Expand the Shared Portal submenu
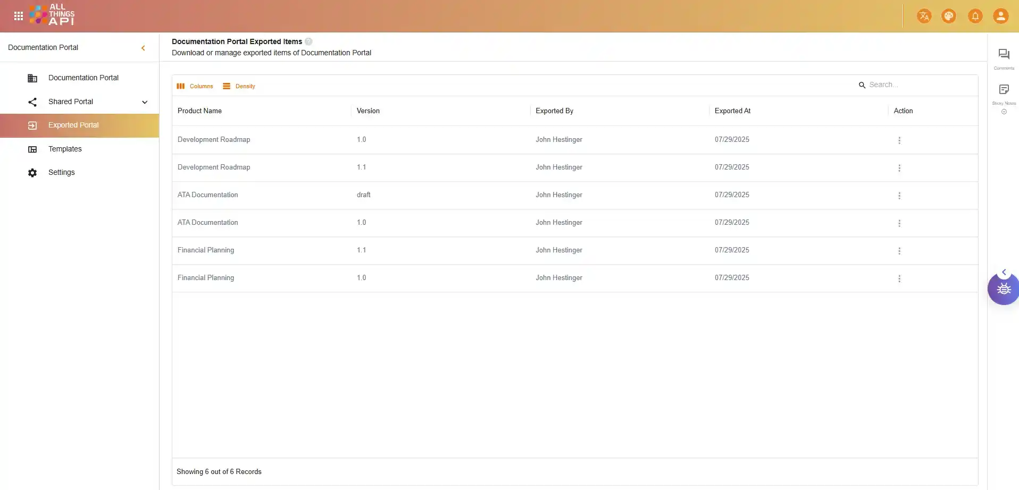Image resolution: width=1019 pixels, height=490 pixels. click(145, 102)
